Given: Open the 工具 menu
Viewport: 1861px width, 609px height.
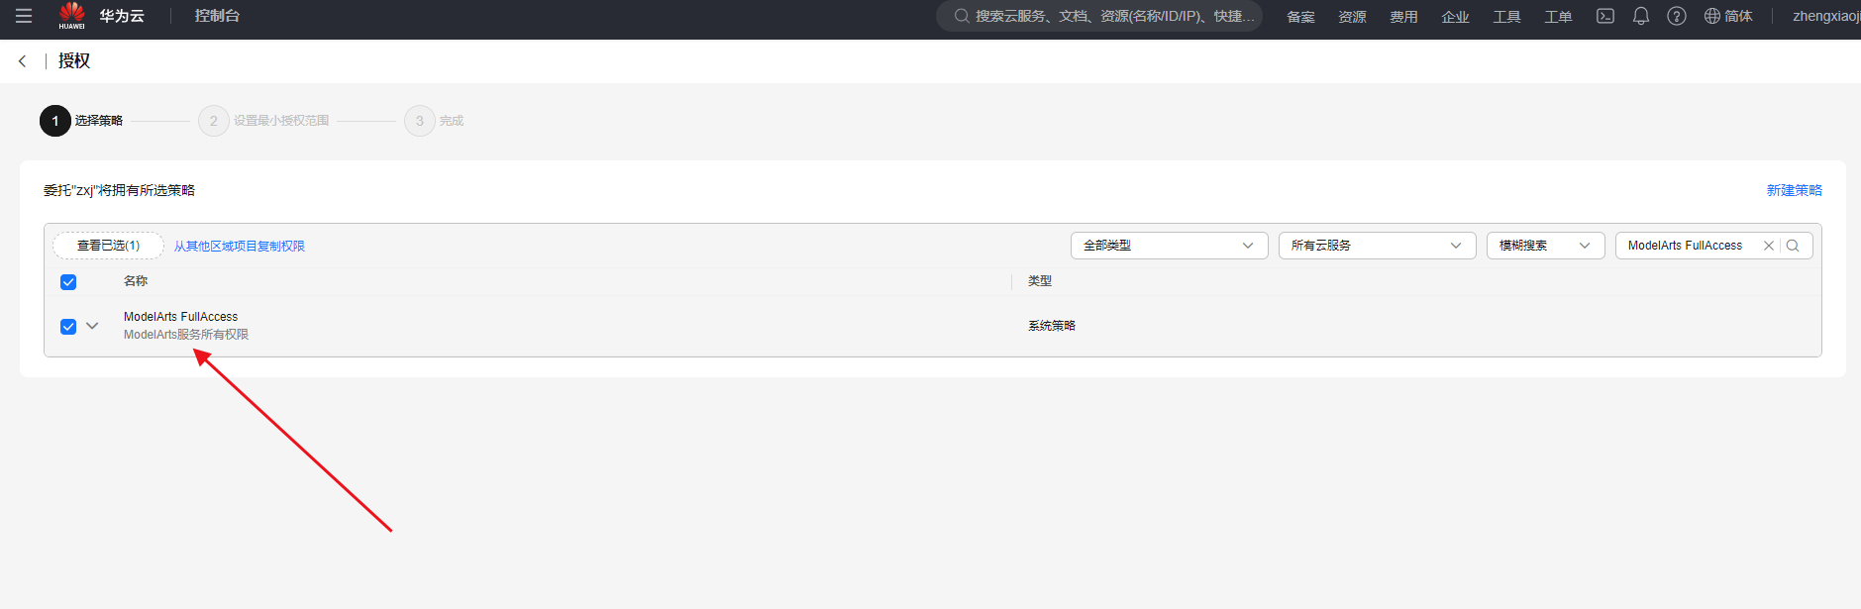Looking at the screenshot, I should pos(1506,17).
